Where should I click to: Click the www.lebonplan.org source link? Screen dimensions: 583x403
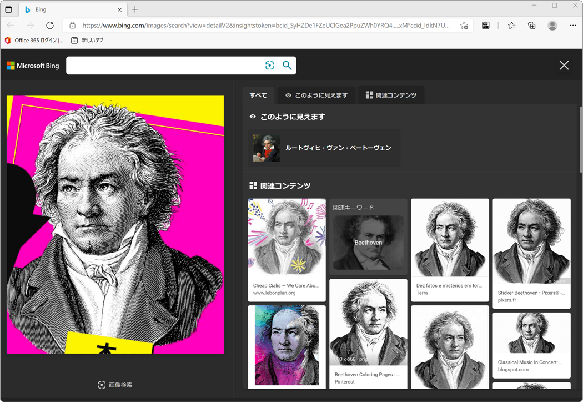tap(274, 293)
